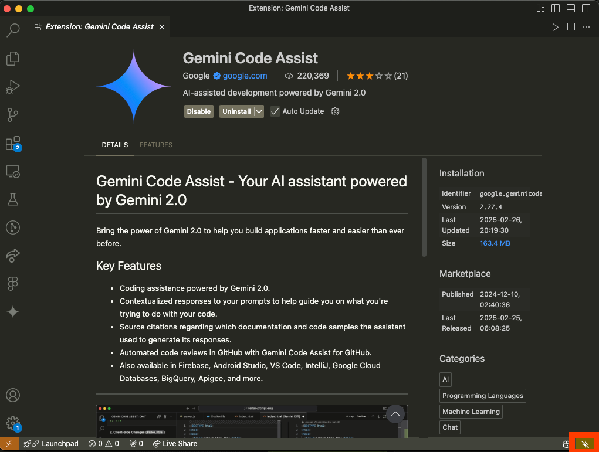
Task: Click the Key Features heading
Action: coord(128,266)
